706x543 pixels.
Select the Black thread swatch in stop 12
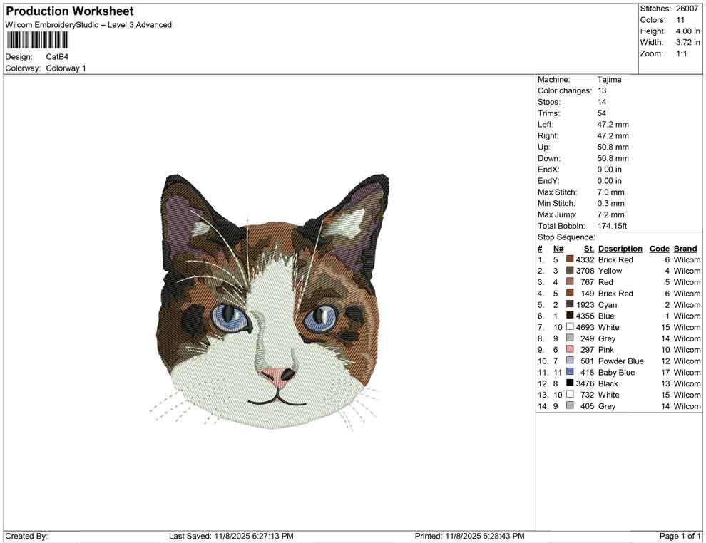(569, 383)
